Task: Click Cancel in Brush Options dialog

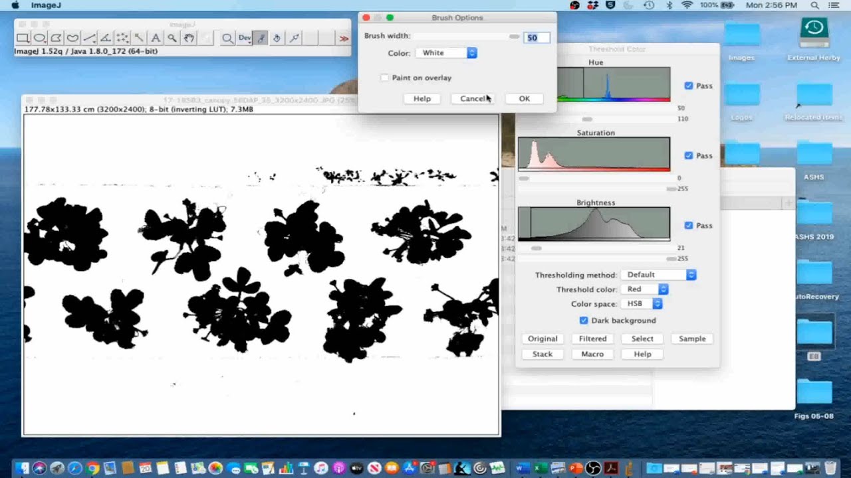Action: tap(474, 99)
